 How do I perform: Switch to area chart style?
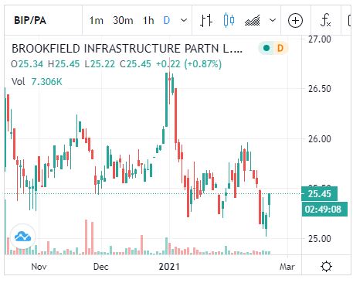click(x=252, y=20)
